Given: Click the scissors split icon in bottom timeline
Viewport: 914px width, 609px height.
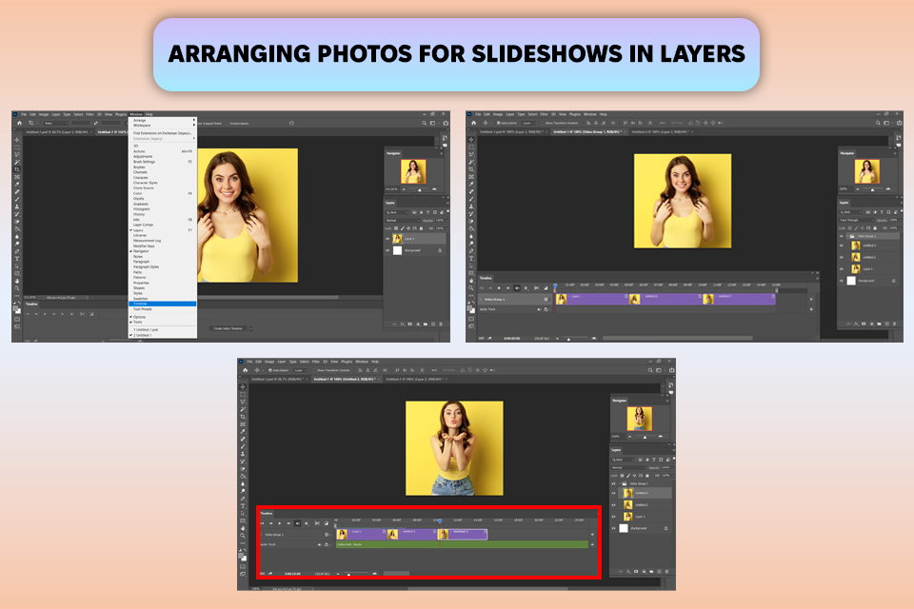Looking at the screenshot, I should click(x=316, y=522).
